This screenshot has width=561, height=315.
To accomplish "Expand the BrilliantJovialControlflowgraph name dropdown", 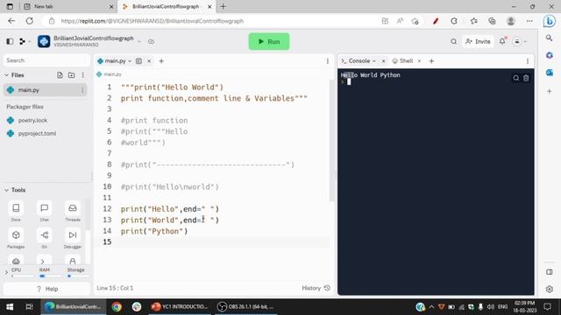I will 139,41.
